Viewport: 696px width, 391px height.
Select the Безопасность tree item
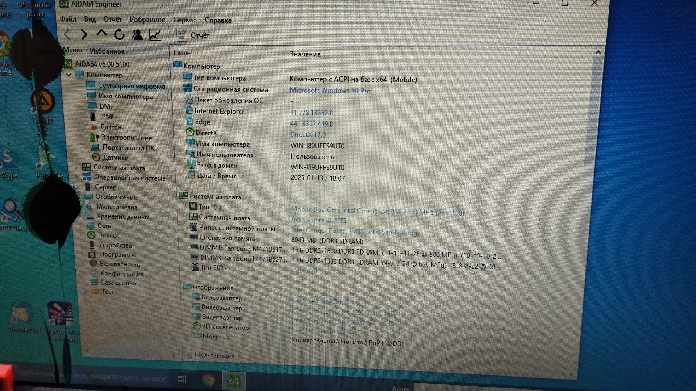click(x=115, y=264)
